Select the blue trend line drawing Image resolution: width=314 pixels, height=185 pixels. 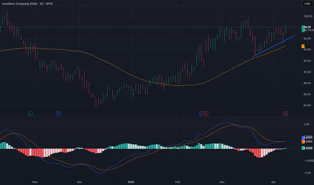coord(274,46)
